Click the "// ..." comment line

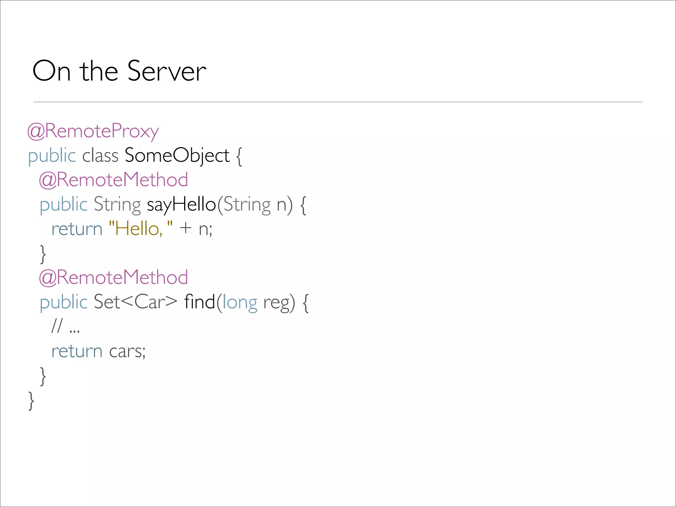tap(65, 326)
